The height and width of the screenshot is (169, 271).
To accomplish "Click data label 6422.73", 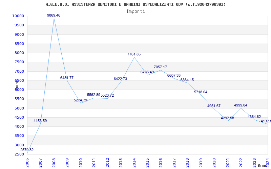I will pos(121,79).
